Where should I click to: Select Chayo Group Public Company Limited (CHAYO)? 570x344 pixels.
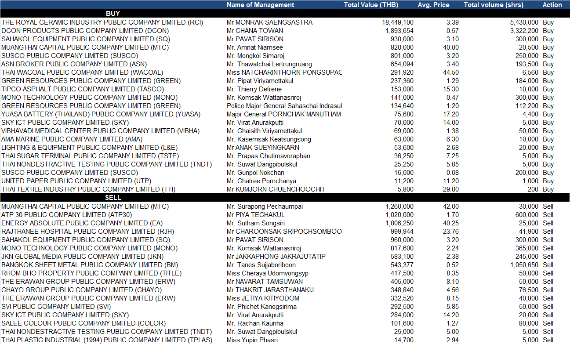tap(81, 290)
